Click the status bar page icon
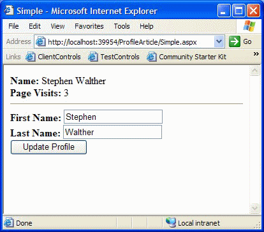 coord(9,222)
